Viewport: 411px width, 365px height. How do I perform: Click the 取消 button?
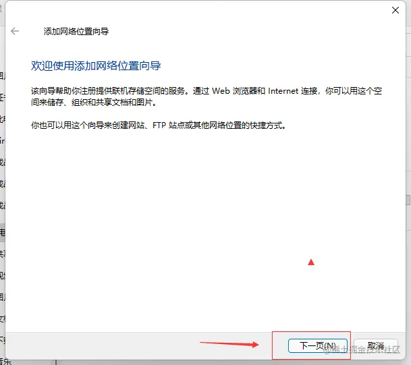(376, 345)
